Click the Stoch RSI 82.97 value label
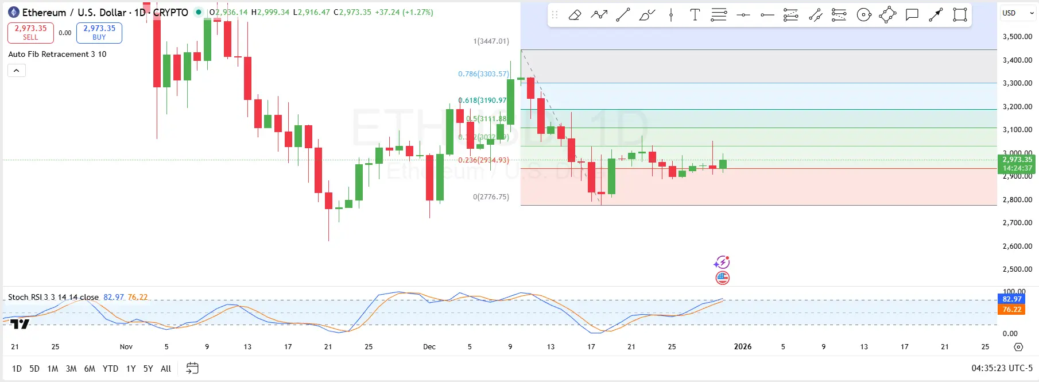 [x=1012, y=299]
